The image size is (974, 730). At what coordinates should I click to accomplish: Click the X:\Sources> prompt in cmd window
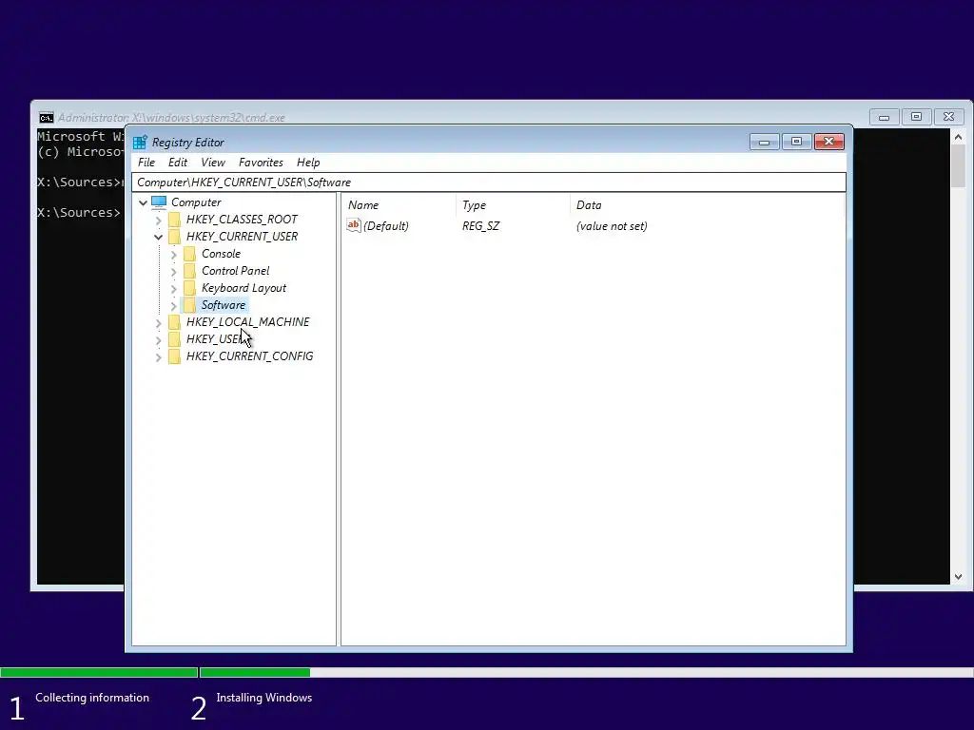(x=78, y=212)
